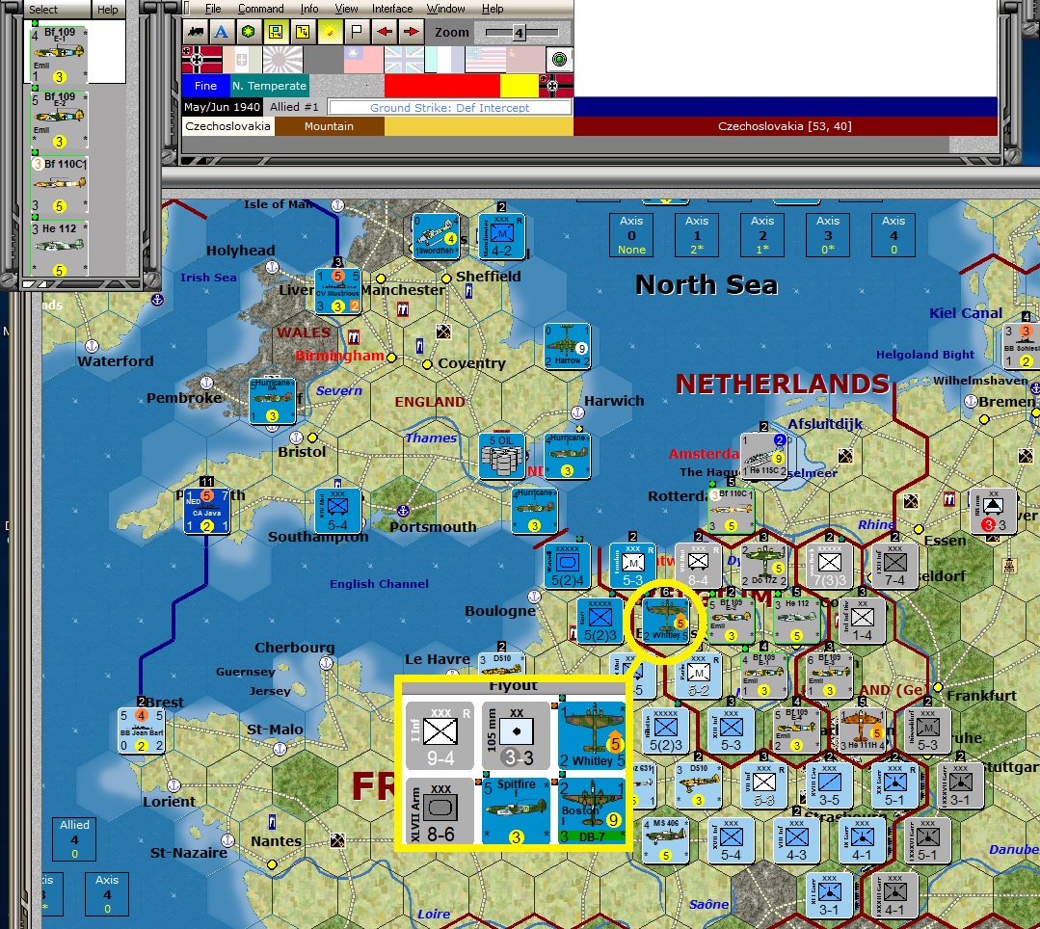This screenshot has height=929, width=1040.
Task: Select the He 115C seaplane counter
Action: [764, 456]
